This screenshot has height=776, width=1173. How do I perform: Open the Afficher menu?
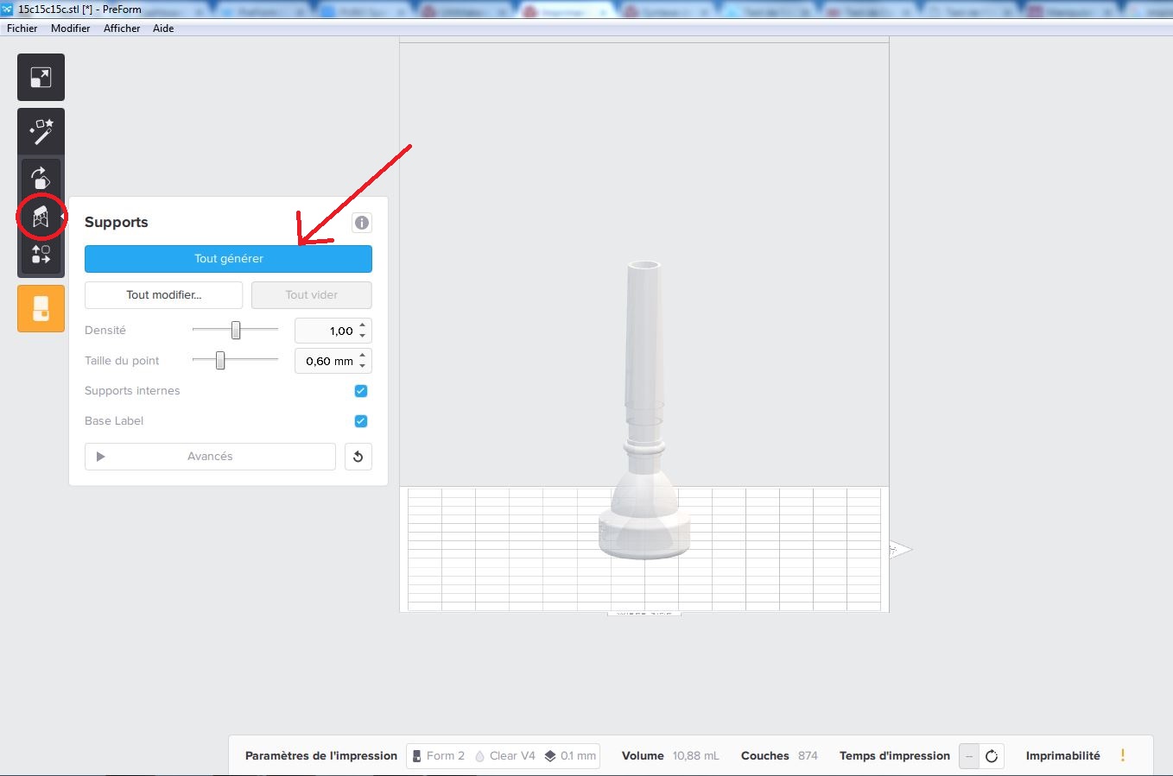pos(122,28)
